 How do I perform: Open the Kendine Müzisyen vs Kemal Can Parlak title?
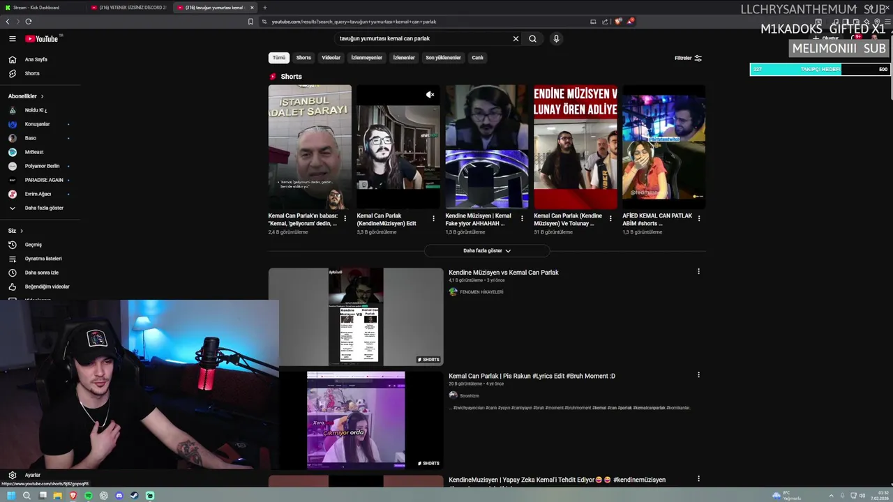click(504, 273)
